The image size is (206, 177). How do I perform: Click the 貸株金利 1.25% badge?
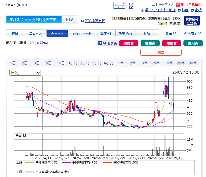coord(191,21)
